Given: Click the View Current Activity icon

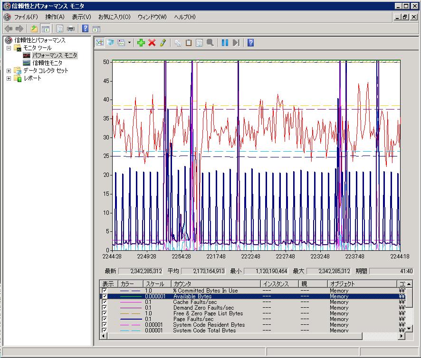Looking at the screenshot, I should click(100, 43).
